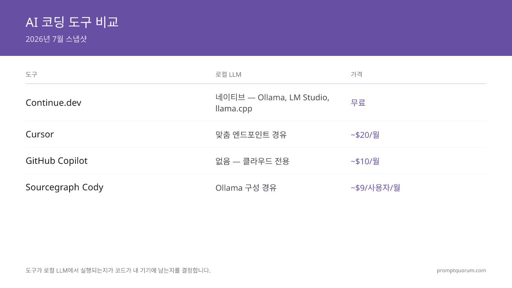The height and width of the screenshot is (288, 512).
Task: Click the '가격' column header
Action: [357, 74]
